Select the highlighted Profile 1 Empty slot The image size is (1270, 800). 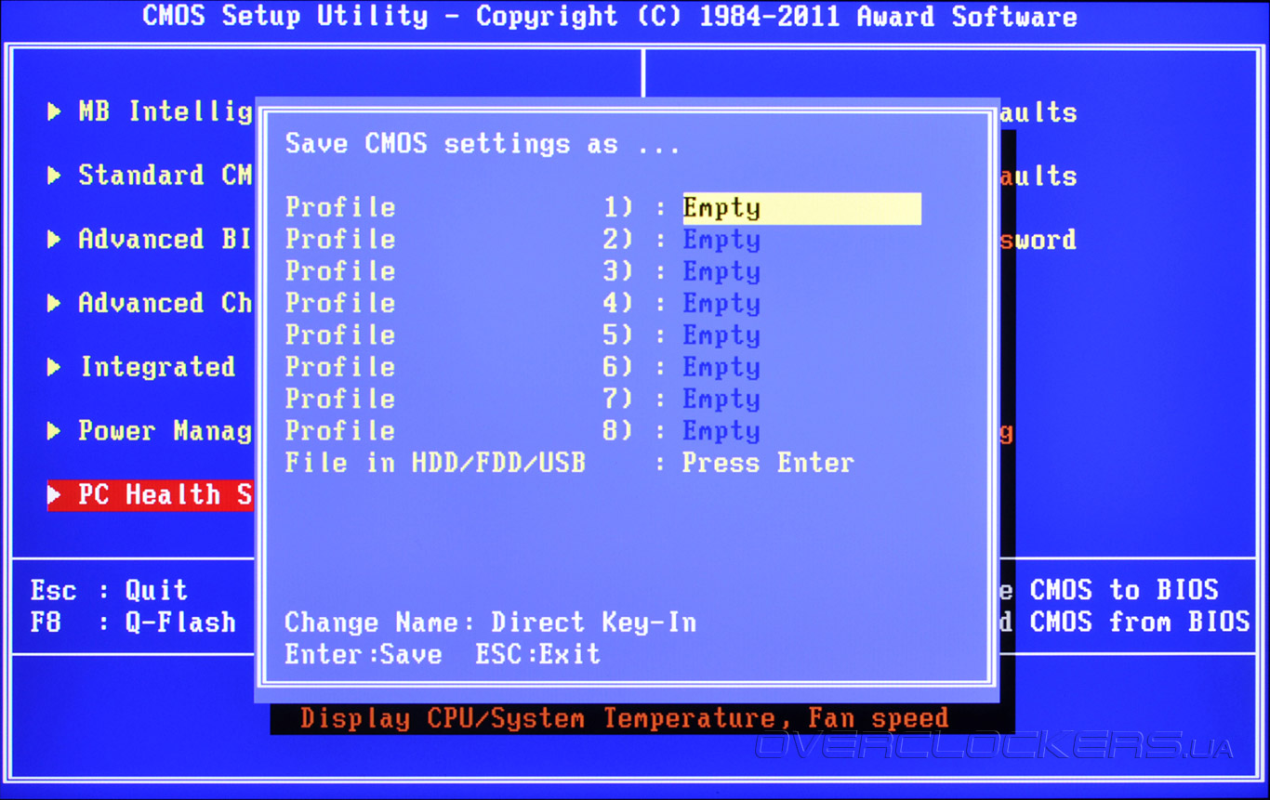(x=801, y=208)
